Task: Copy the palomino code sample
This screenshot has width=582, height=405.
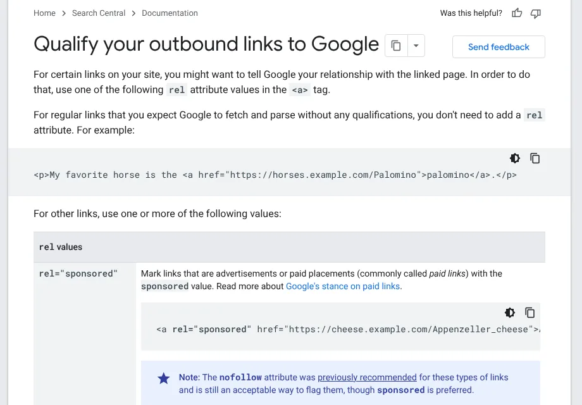Action: pyautogui.click(x=535, y=158)
